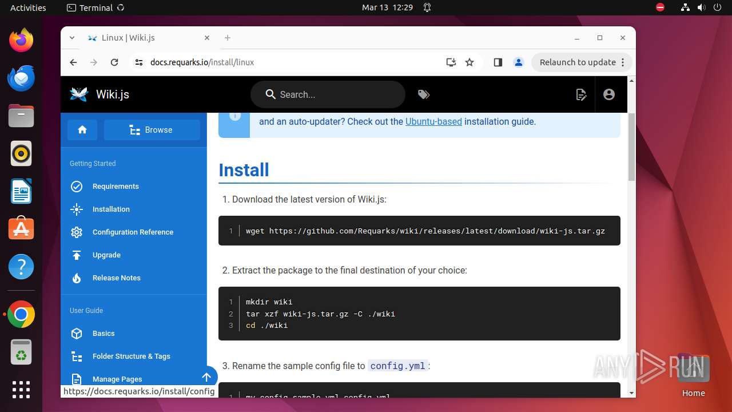Image resolution: width=732 pixels, height=412 pixels.
Task: Click the browser forward arrow
Action: 94,62
